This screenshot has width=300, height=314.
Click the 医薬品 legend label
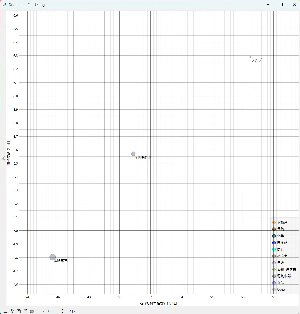(282, 243)
